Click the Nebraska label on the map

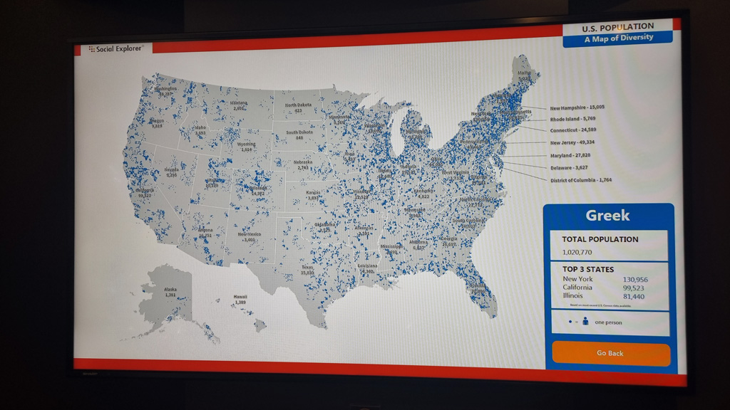coord(303,164)
